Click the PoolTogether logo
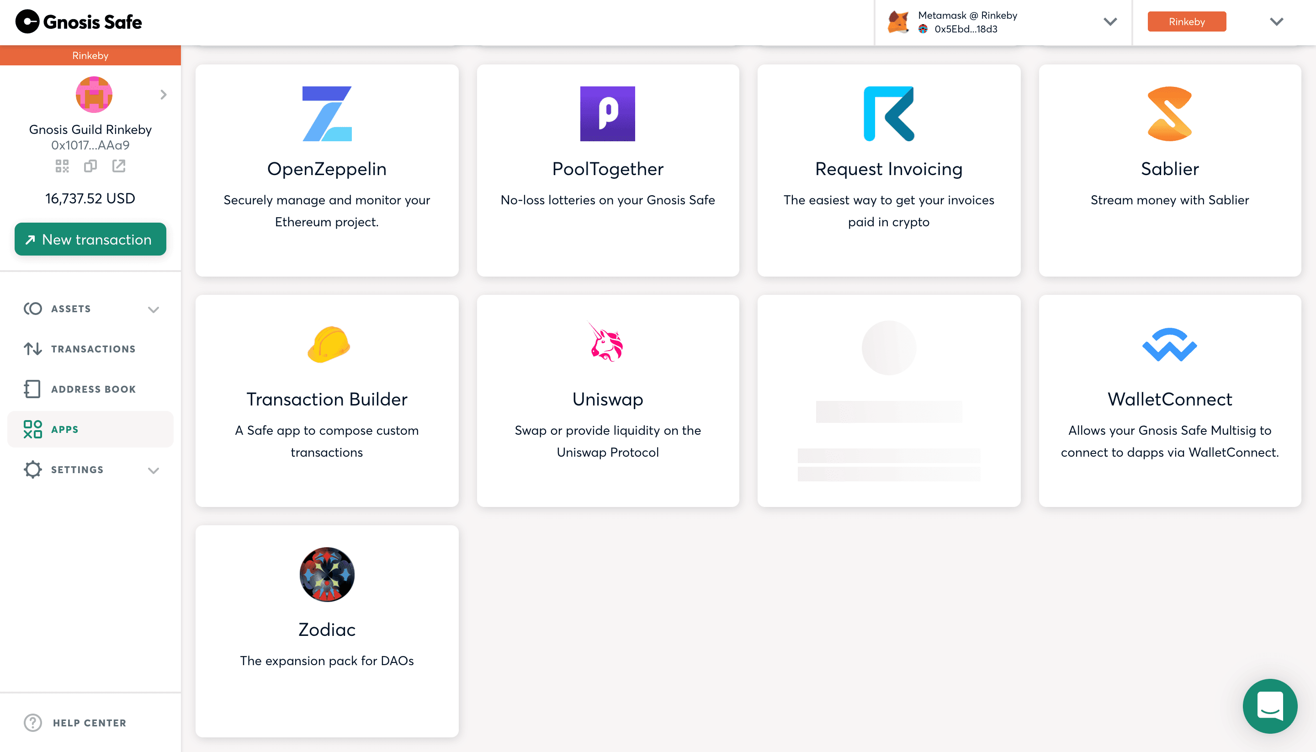 (608, 114)
